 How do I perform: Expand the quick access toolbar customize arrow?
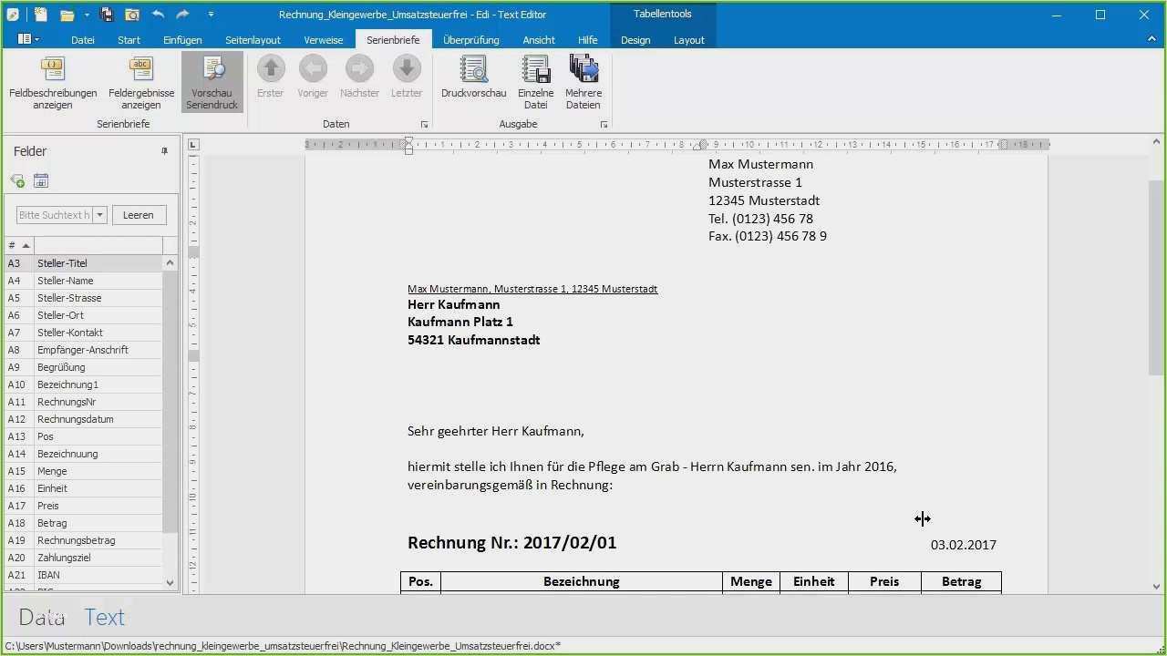coord(211,15)
